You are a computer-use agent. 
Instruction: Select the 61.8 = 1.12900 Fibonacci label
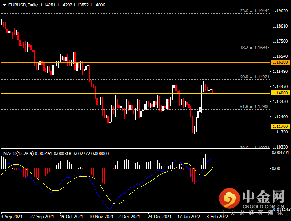(254, 107)
